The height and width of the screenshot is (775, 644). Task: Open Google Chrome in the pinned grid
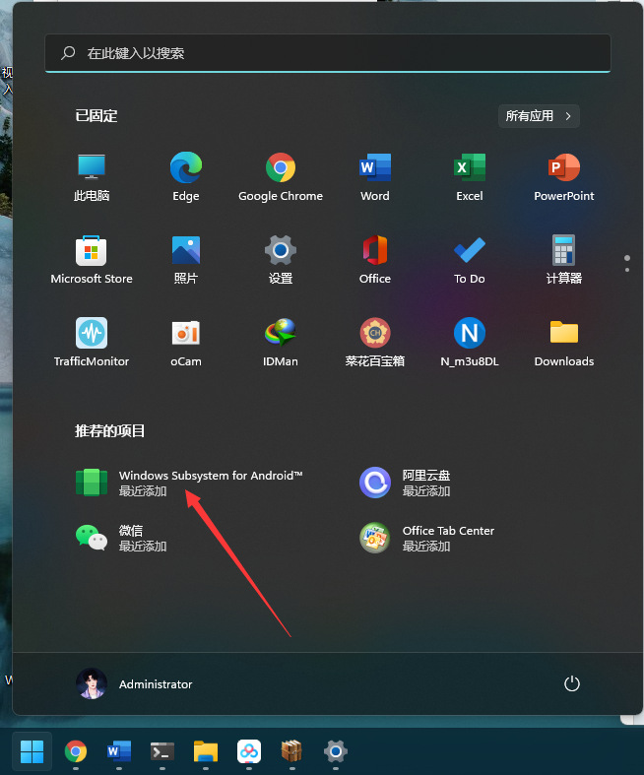tap(281, 177)
